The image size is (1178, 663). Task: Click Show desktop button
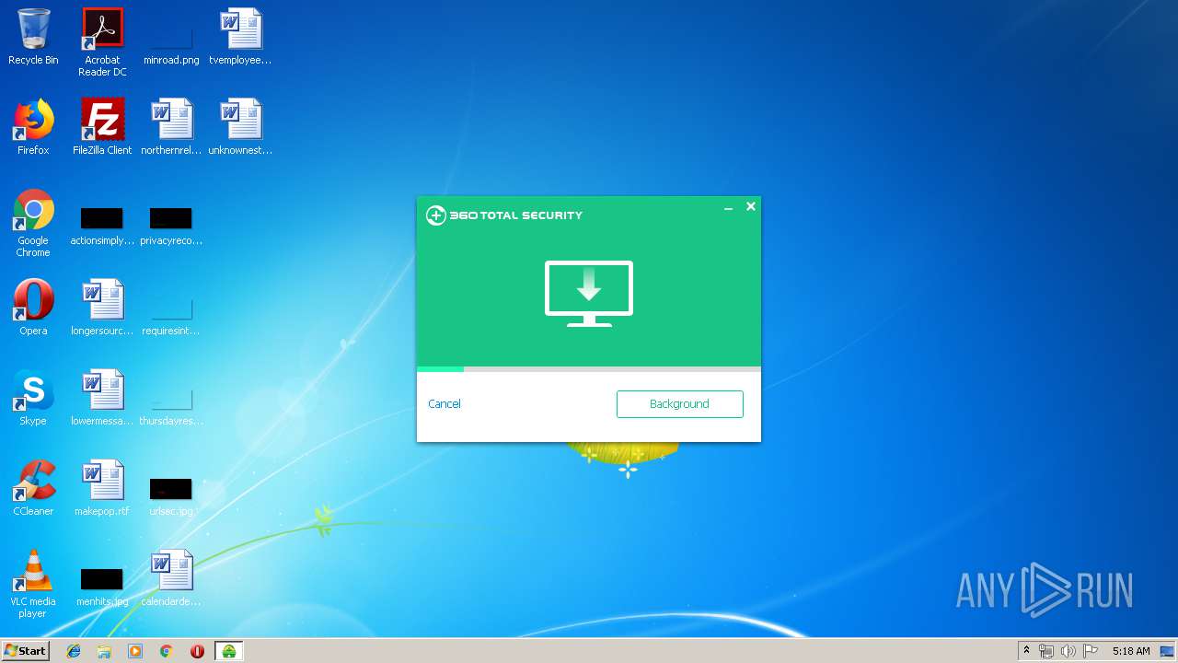(x=1167, y=651)
